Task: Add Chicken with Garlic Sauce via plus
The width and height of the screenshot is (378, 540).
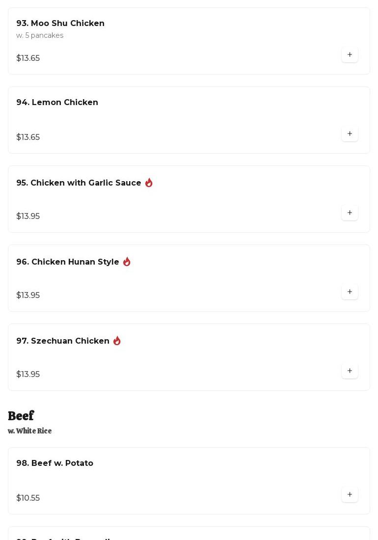Action: [x=350, y=213]
